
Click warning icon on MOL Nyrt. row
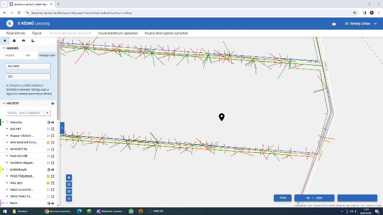(48, 183)
